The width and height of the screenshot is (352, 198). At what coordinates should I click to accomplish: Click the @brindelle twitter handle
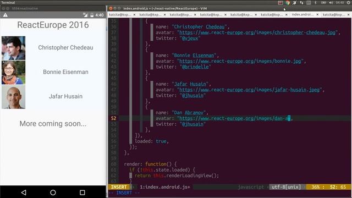195,67
